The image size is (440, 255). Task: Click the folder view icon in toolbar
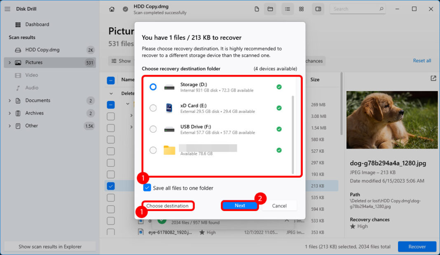pyautogui.click(x=270, y=9)
